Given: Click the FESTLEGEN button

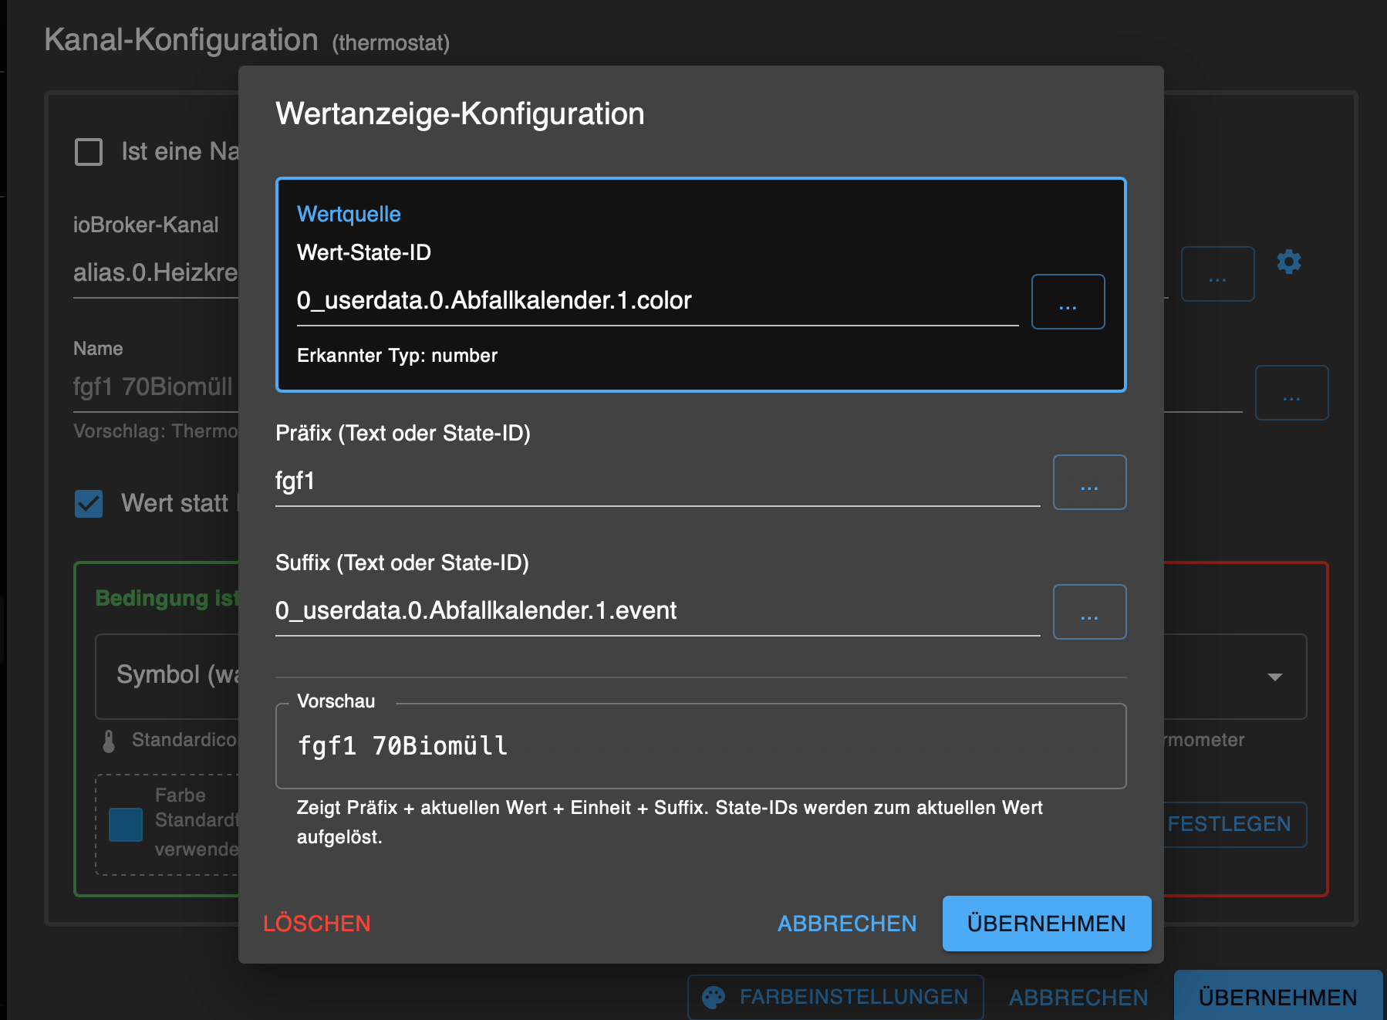Looking at the screenshot, I should coord(1228,824).
